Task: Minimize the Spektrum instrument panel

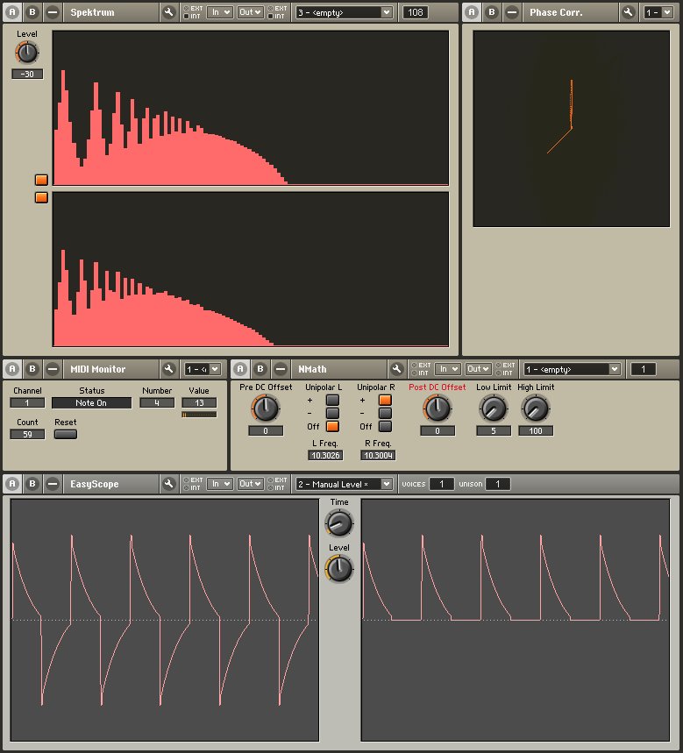Action: (x=53, y=12)
